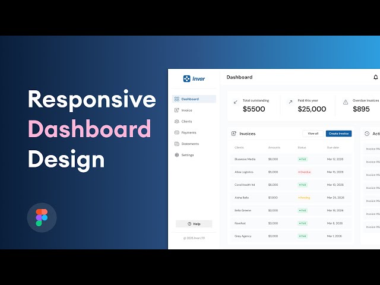Click the $7,000 amount for Aisha Bello

273,198
